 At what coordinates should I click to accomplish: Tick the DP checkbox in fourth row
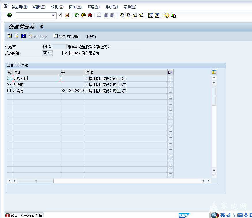click(x=170, y=97)
